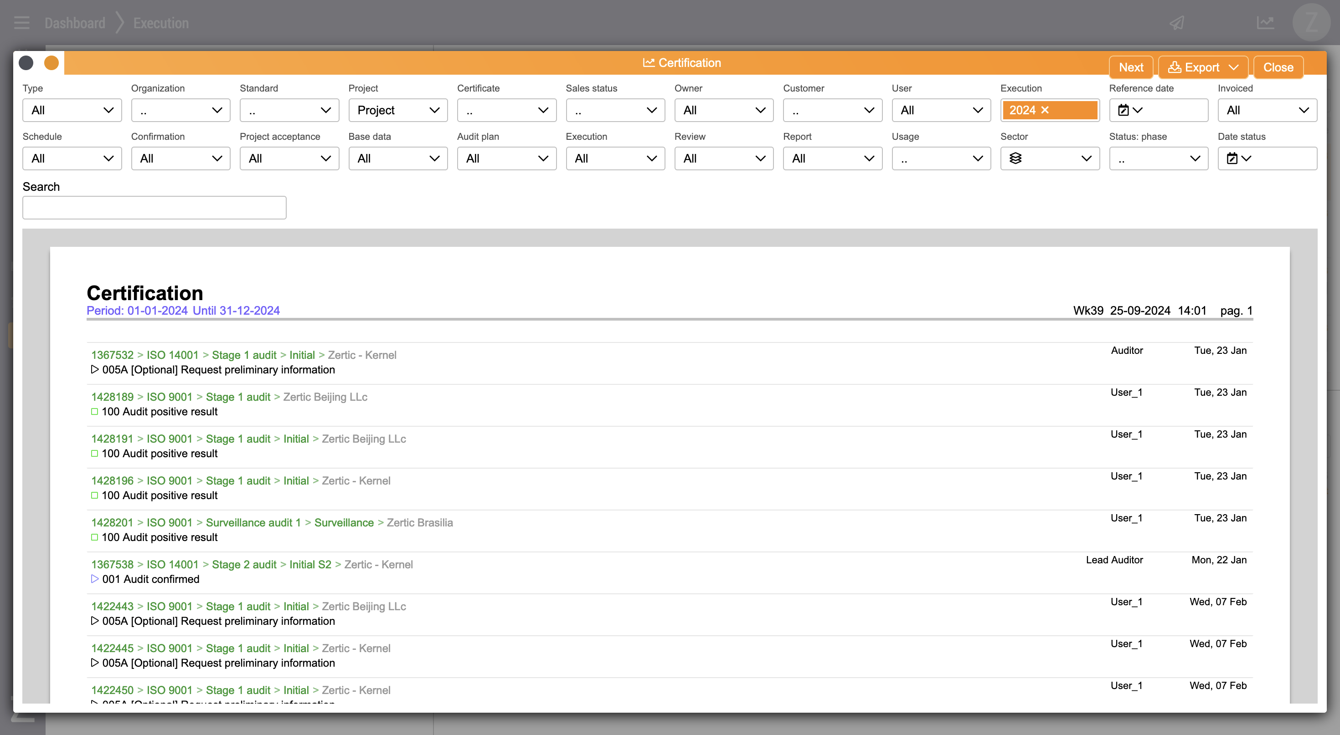Remove the 2024 Execution filter tag
The image size is (1340, 735).
click(1045, 110)
